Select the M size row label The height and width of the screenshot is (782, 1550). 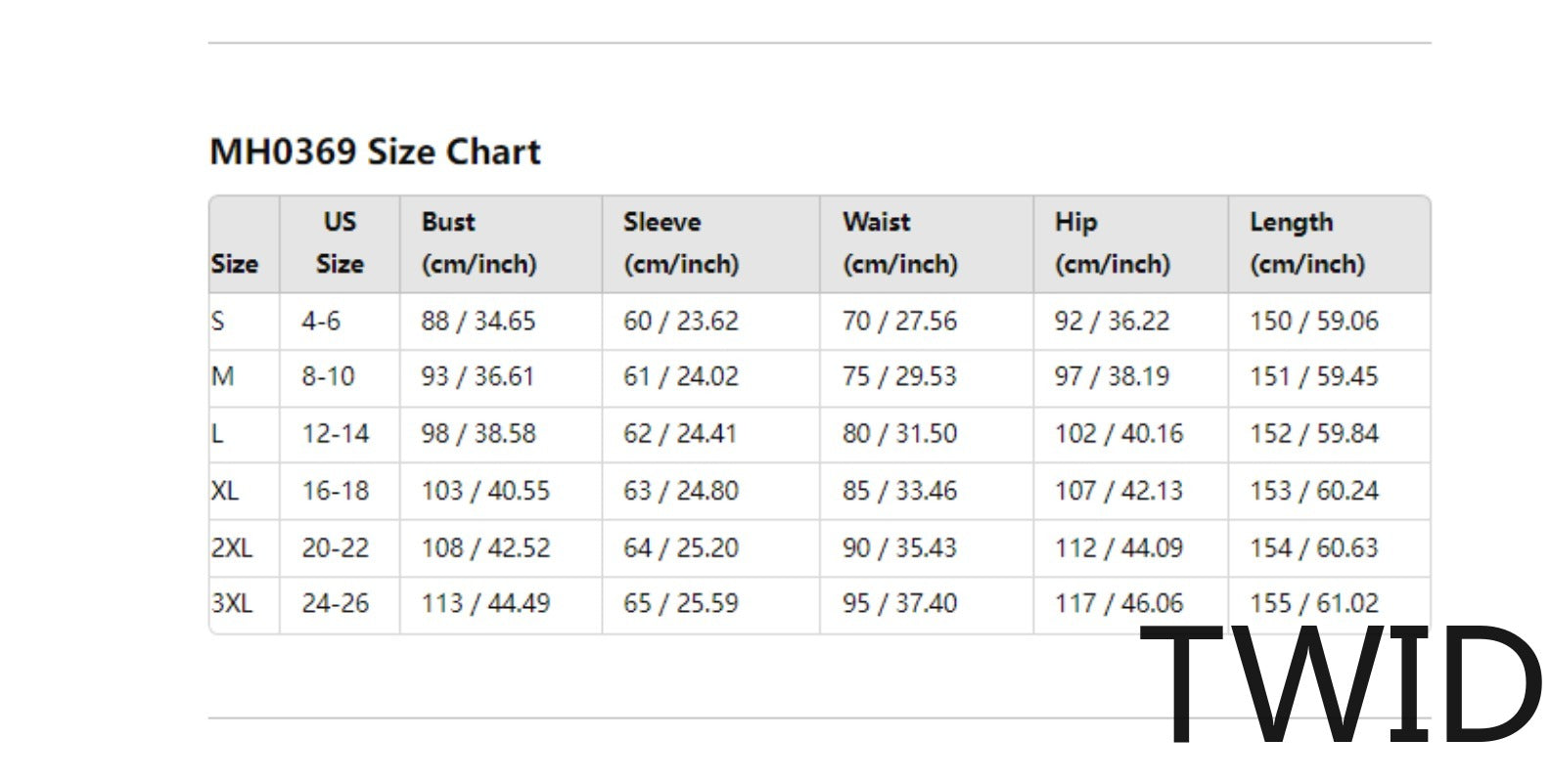pos(222,376)
